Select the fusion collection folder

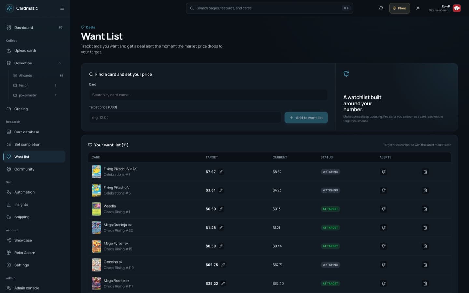(x=37, y=86)
